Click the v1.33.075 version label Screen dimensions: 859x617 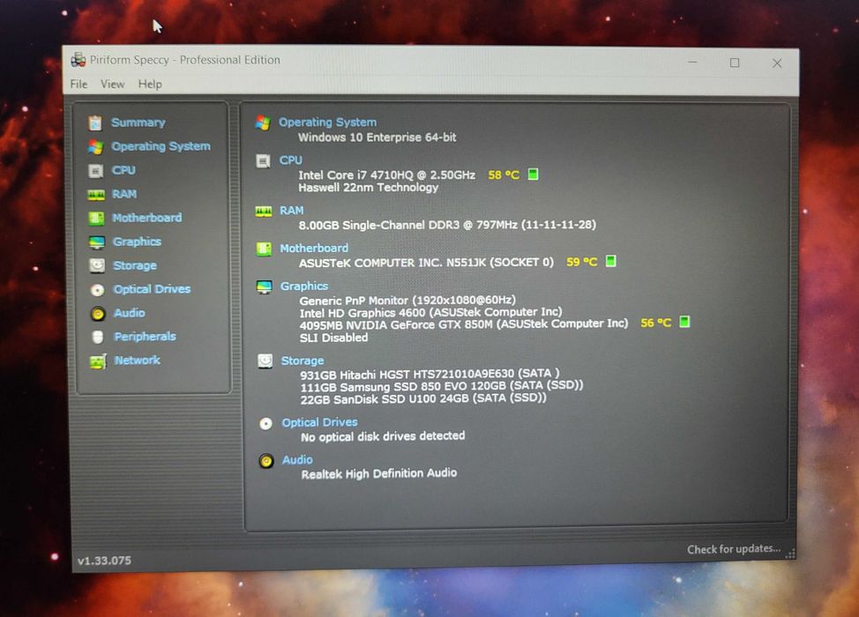[104, 561]
